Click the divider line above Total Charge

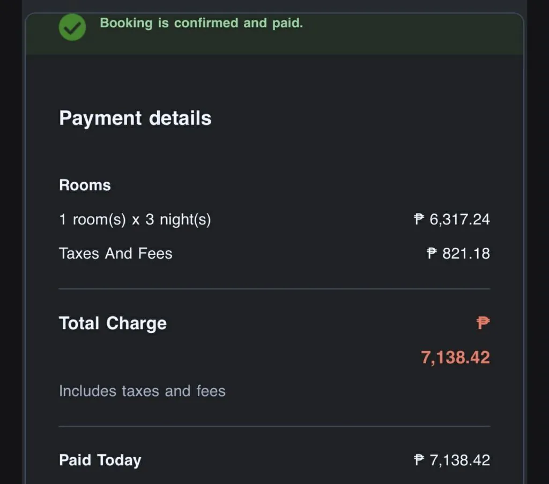click(x=274, y=289)
